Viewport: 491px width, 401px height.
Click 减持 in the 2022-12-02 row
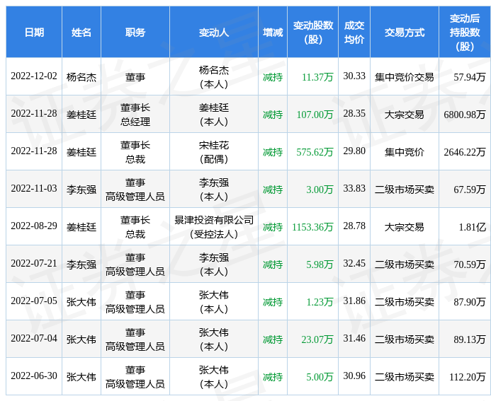pos(273,77)
